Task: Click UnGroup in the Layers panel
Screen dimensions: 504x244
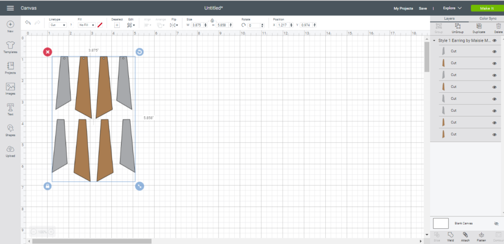Action: pyautogui.click(x=458, y=28)
